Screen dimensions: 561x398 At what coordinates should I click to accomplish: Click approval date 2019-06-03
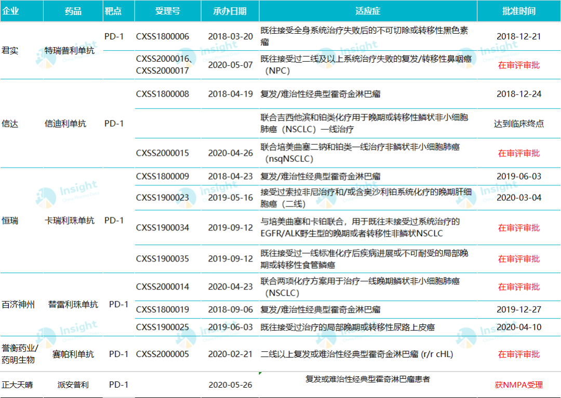519,176
